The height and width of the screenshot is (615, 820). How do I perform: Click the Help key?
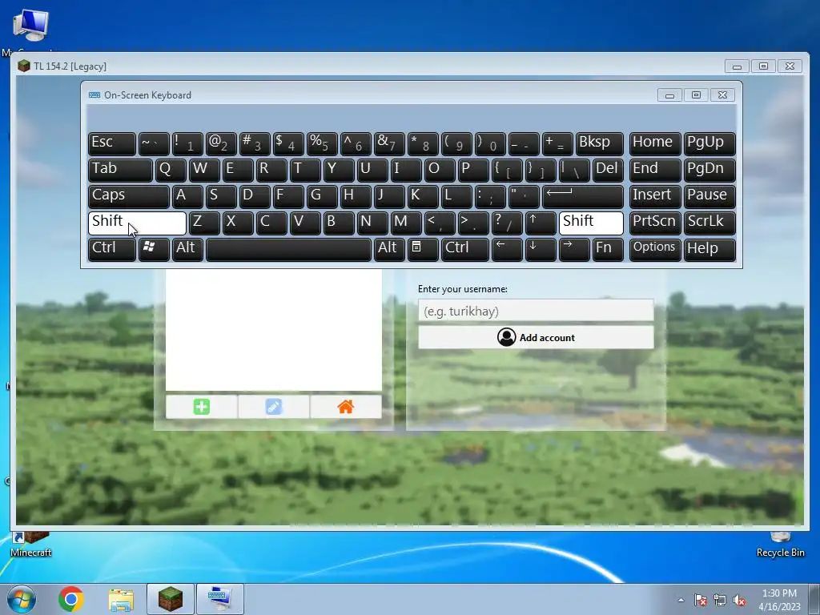tap(709, 250)
